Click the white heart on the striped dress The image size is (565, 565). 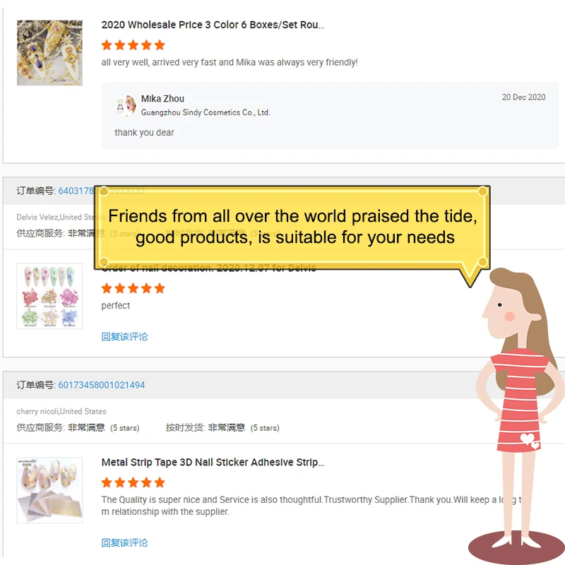[x=529, y=441]
